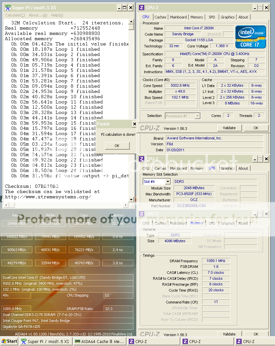This screenshot has height=346, width=275.
Task: Open the Windows Start menu
Action: click(9, 341)
